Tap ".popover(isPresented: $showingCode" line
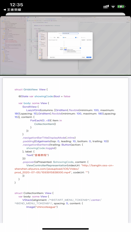131x232 pixels. pos(55,162)
